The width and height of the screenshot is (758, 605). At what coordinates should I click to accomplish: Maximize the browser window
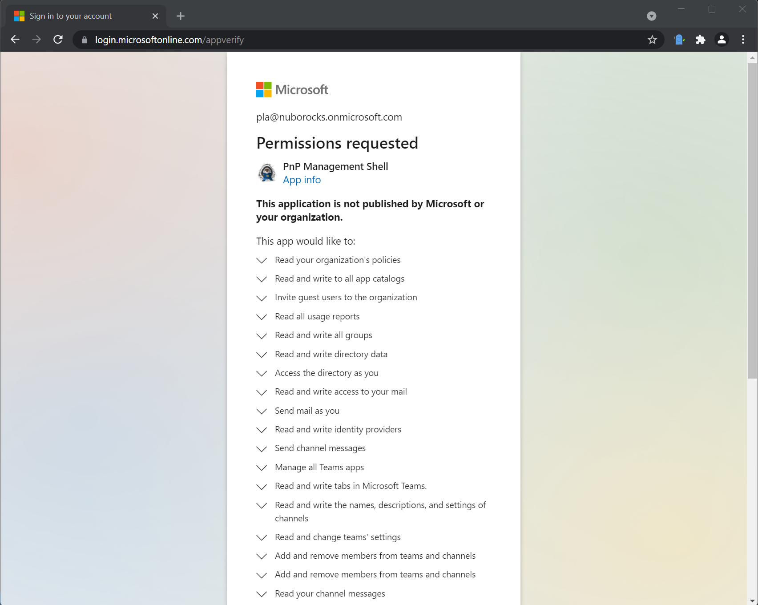click(x=712, y=9)
